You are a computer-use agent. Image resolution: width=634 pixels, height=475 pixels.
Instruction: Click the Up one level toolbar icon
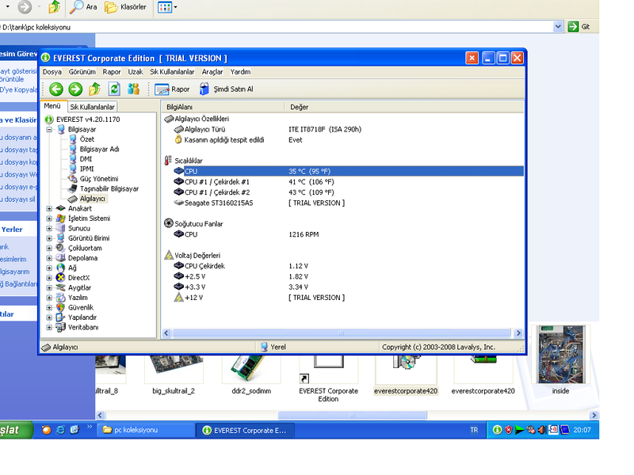(95, 89)
